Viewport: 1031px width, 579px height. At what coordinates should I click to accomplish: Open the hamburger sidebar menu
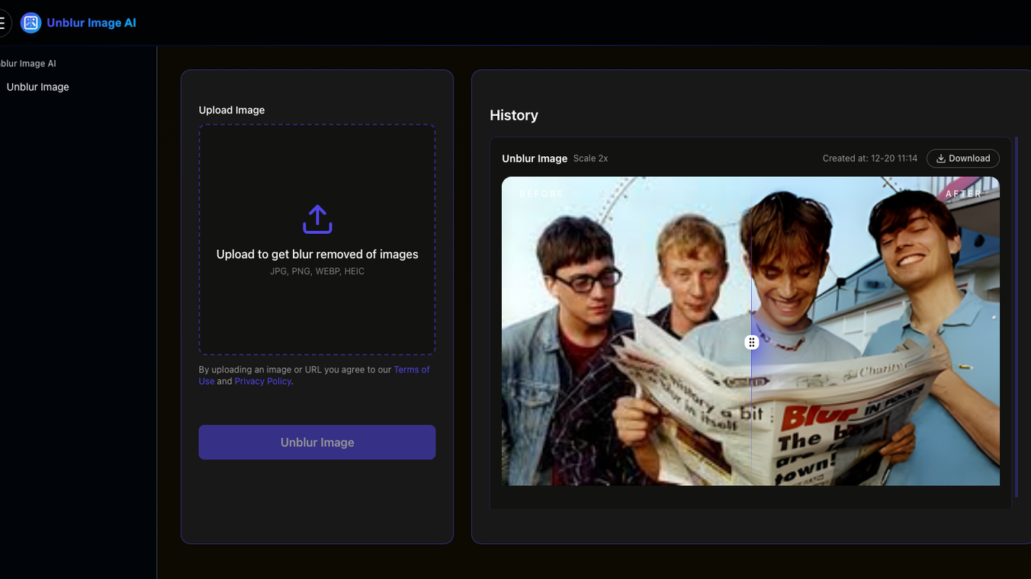pyautogui.click(x=2, y=23)
